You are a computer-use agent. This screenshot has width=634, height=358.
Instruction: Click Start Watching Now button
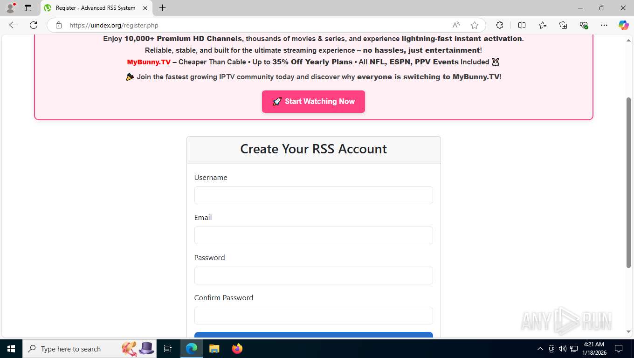tap(313, 102)
